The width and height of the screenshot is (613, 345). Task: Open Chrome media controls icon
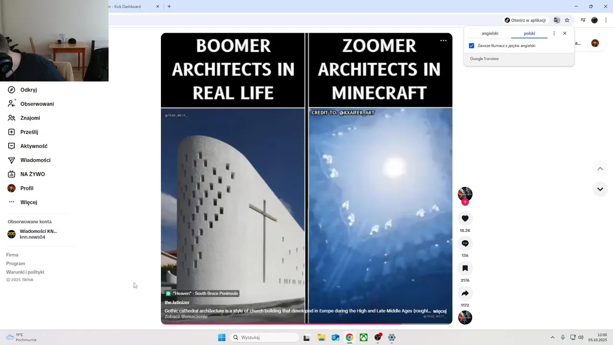[583, 20]
